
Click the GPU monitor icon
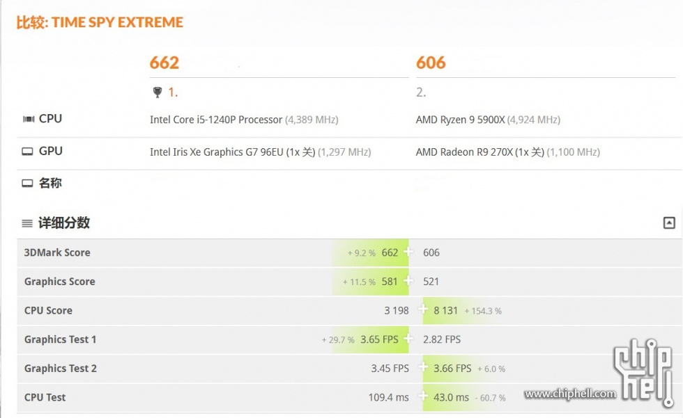[27, 151]
